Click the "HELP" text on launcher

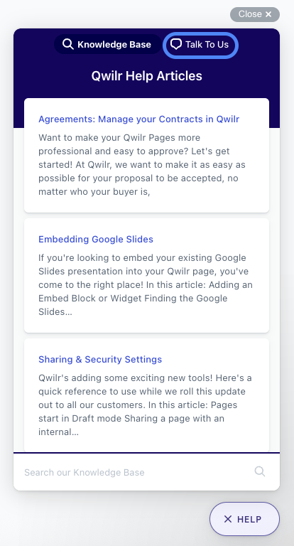click(249, 519)
